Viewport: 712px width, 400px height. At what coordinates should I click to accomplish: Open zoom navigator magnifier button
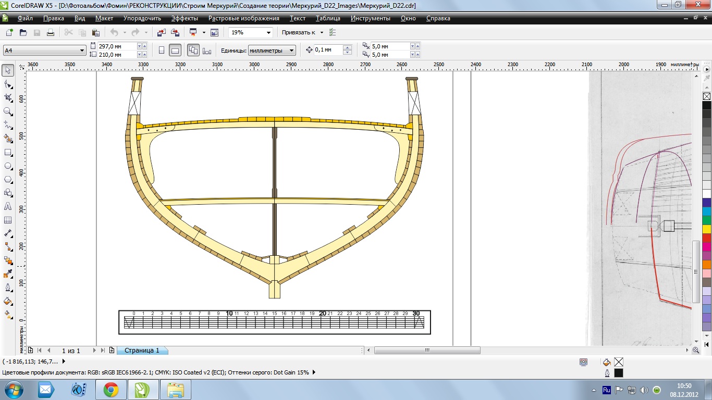(696, 351)
